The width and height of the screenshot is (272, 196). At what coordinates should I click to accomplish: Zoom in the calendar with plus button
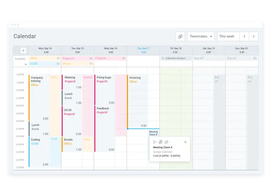click(23, 51)
